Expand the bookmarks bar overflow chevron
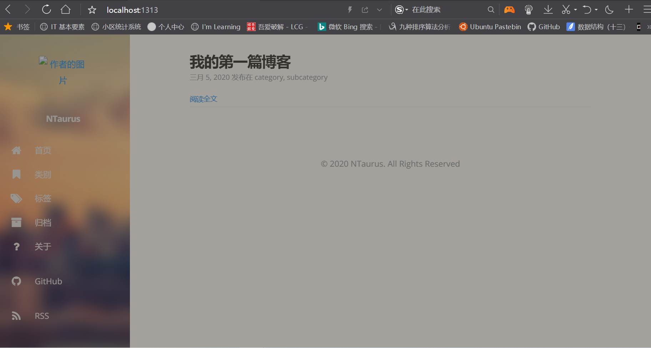The width and height of the screenshot is (651, 348). 649,27
